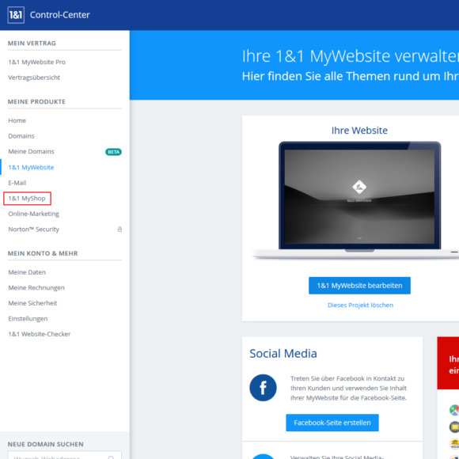Open Einstellungen sidebar entry
The height and width of the screenshot is (459, 459).
[28, 319]
